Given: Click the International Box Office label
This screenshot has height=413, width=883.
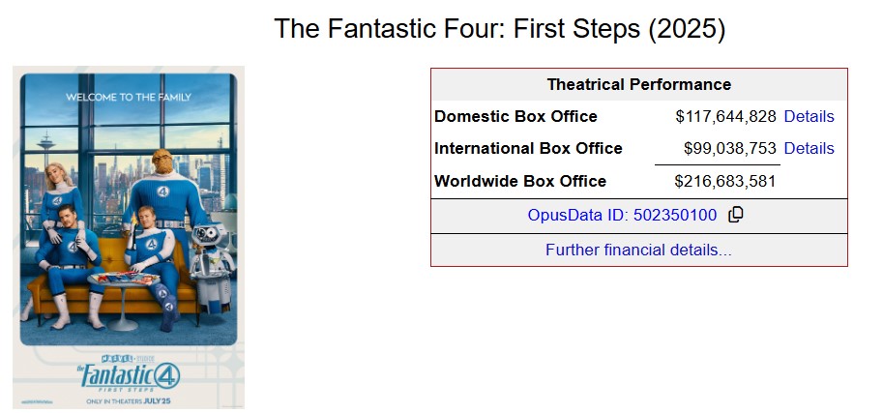Looking at the screenshot, I should pyautogui.click(x=528, y=148).
